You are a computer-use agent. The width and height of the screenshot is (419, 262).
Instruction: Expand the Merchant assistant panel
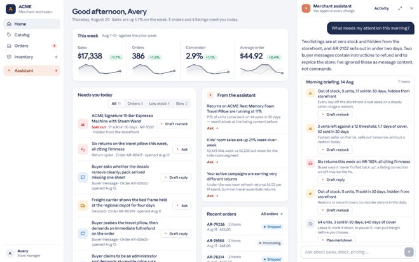pyautogui.click(x=400, y=8)
